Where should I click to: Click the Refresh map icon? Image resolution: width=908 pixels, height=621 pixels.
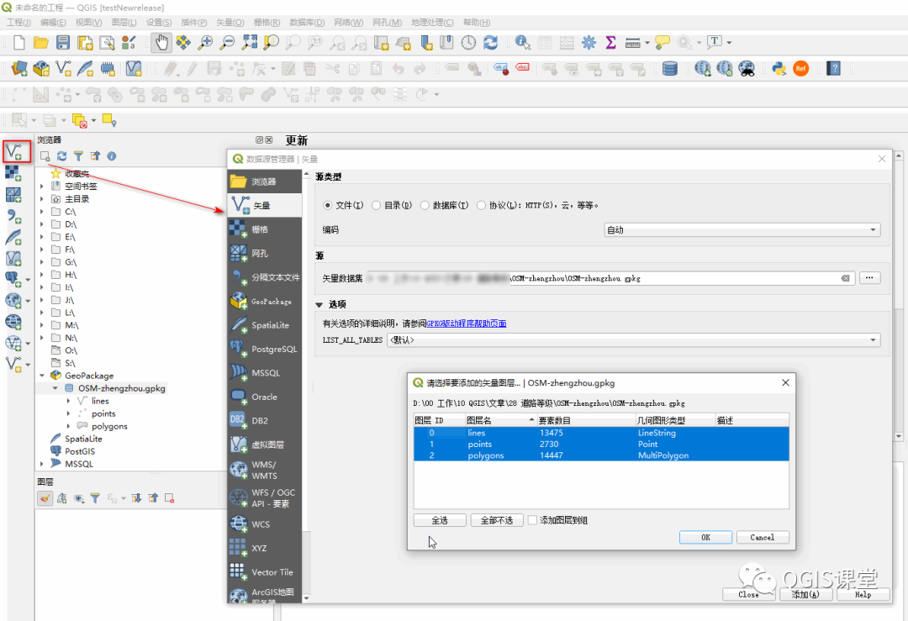[x=490, y=42]
